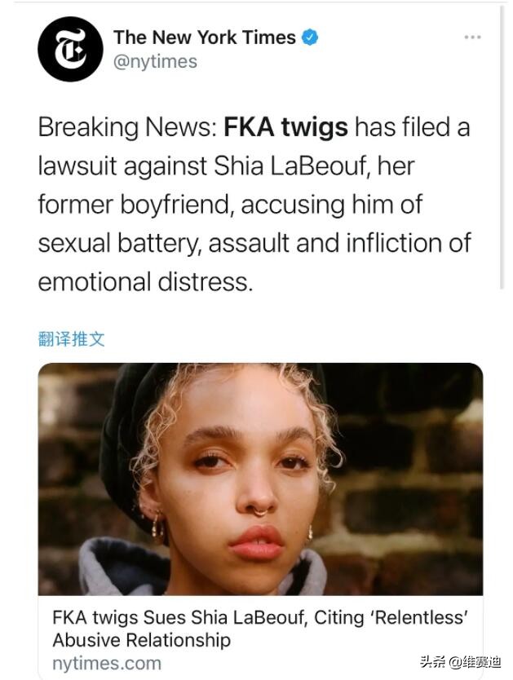Image resolution: width=513 pixels, height=680 pixels.
Task: Open the nytimes.com domain link
Action: [107, 664]
